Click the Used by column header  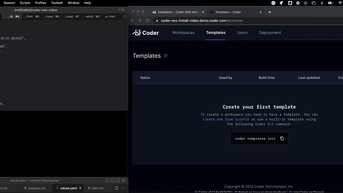(x=225, y=78)
